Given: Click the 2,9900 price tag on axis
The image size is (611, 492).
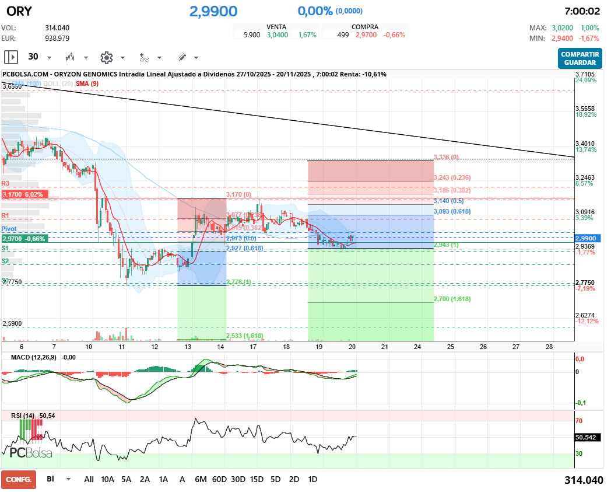Looking at the screenshot, I should (x=589, y=238).
